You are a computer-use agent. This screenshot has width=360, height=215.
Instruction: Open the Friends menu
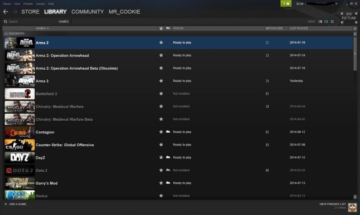point(28,4)
